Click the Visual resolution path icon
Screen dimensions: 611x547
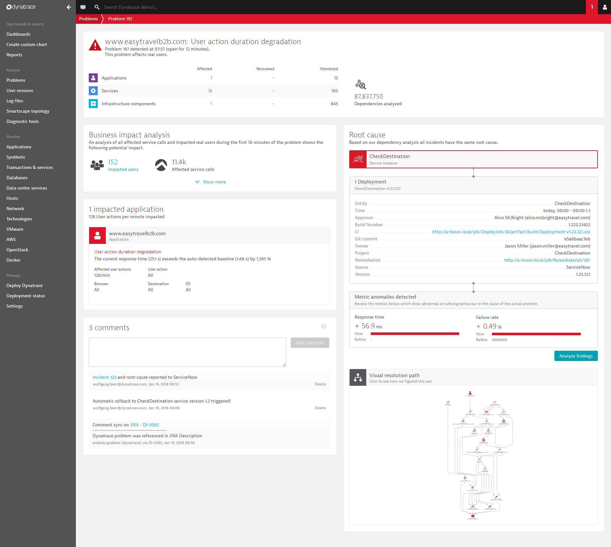[x=358, y=377]
